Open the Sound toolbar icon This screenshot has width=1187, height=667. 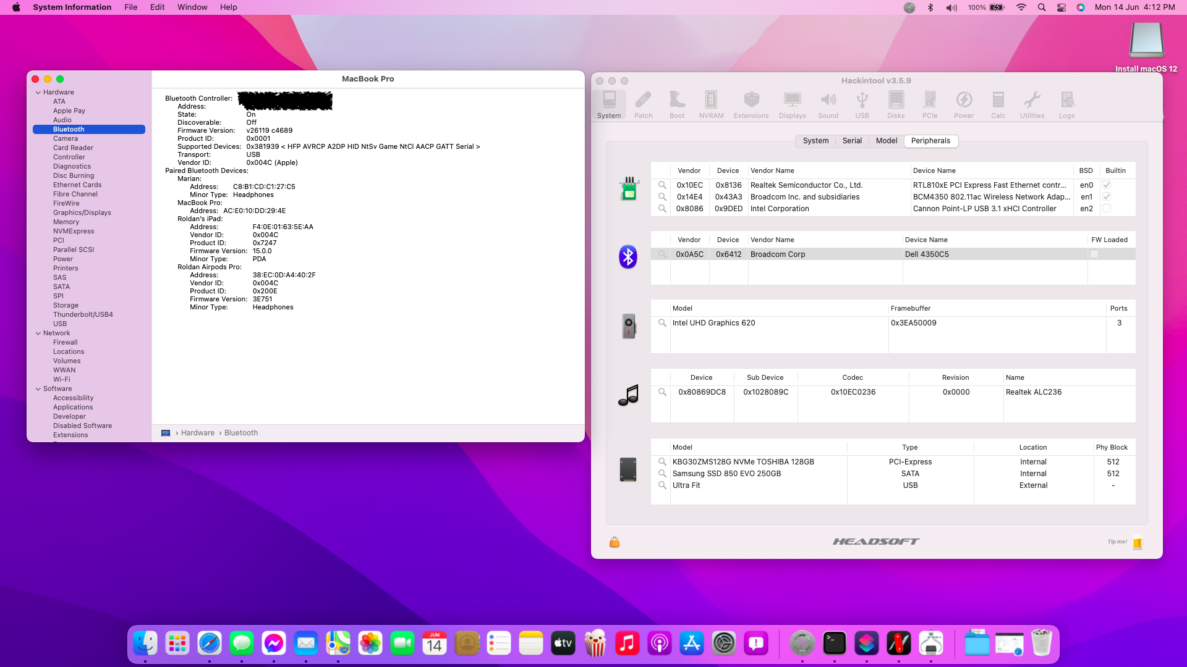(828, 104)
